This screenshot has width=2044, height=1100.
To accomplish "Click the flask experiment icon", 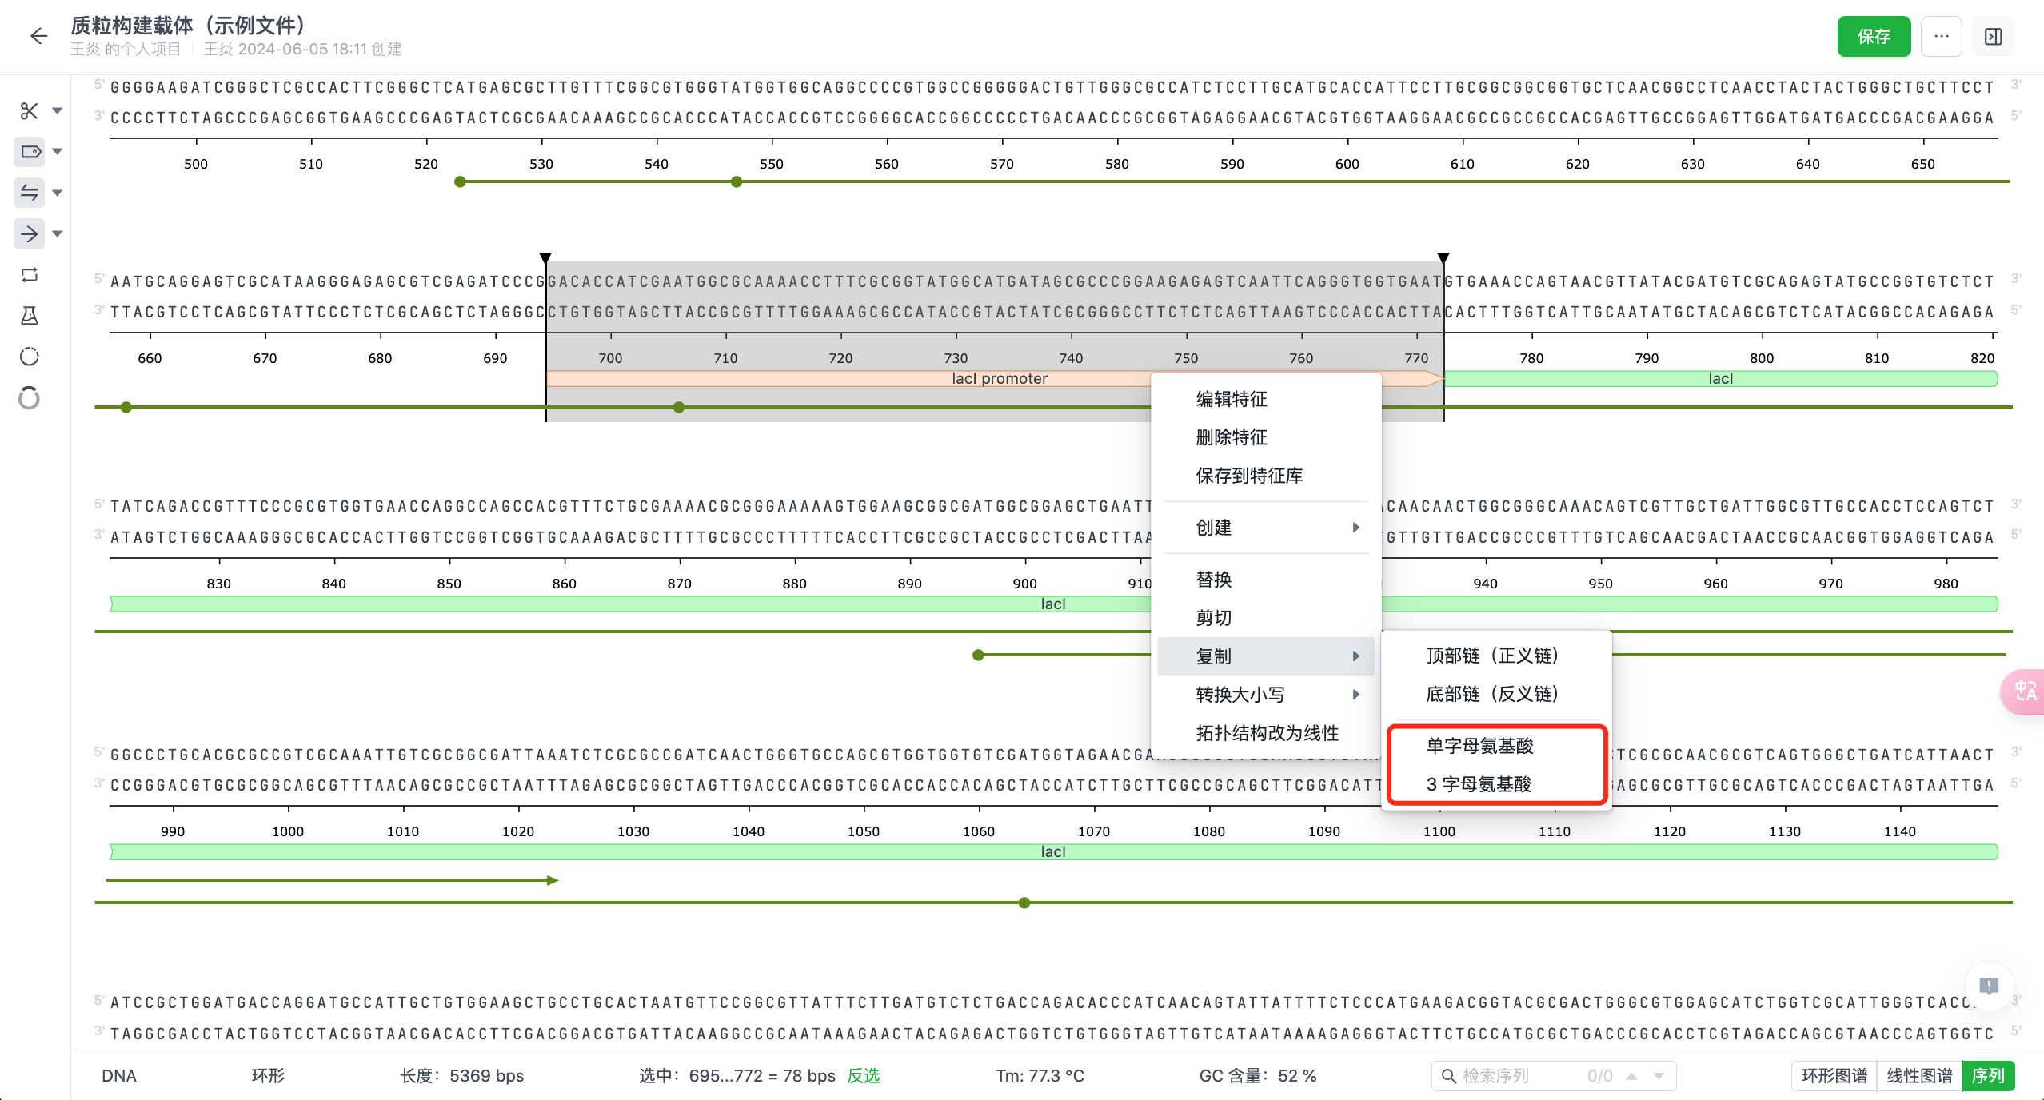I will (x=30, y=316).
